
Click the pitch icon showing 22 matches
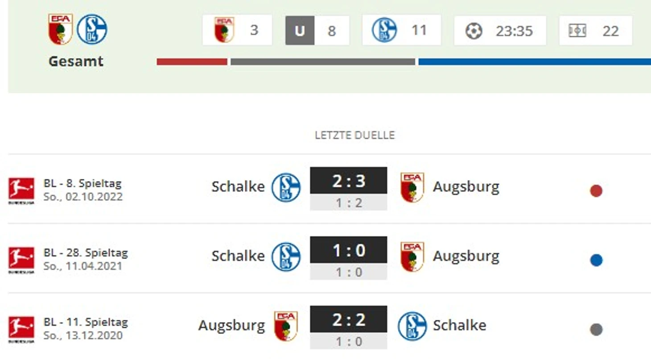(577, 31)
